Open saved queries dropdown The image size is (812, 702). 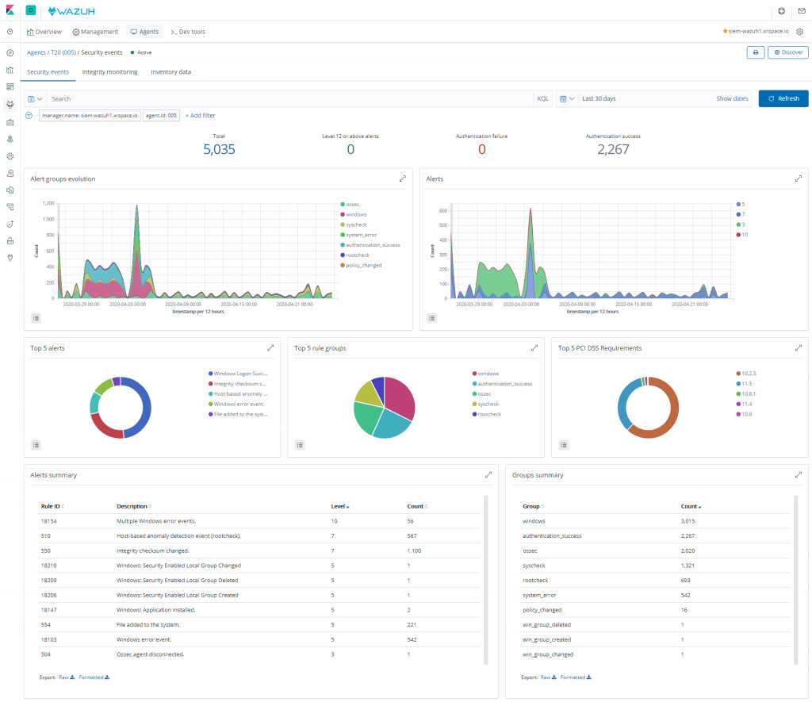(35, 99)
